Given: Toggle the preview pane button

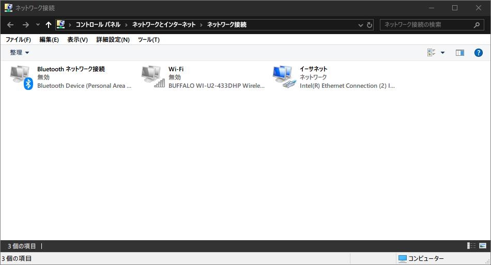Looking at the screenshot, I should click(460, 53).
